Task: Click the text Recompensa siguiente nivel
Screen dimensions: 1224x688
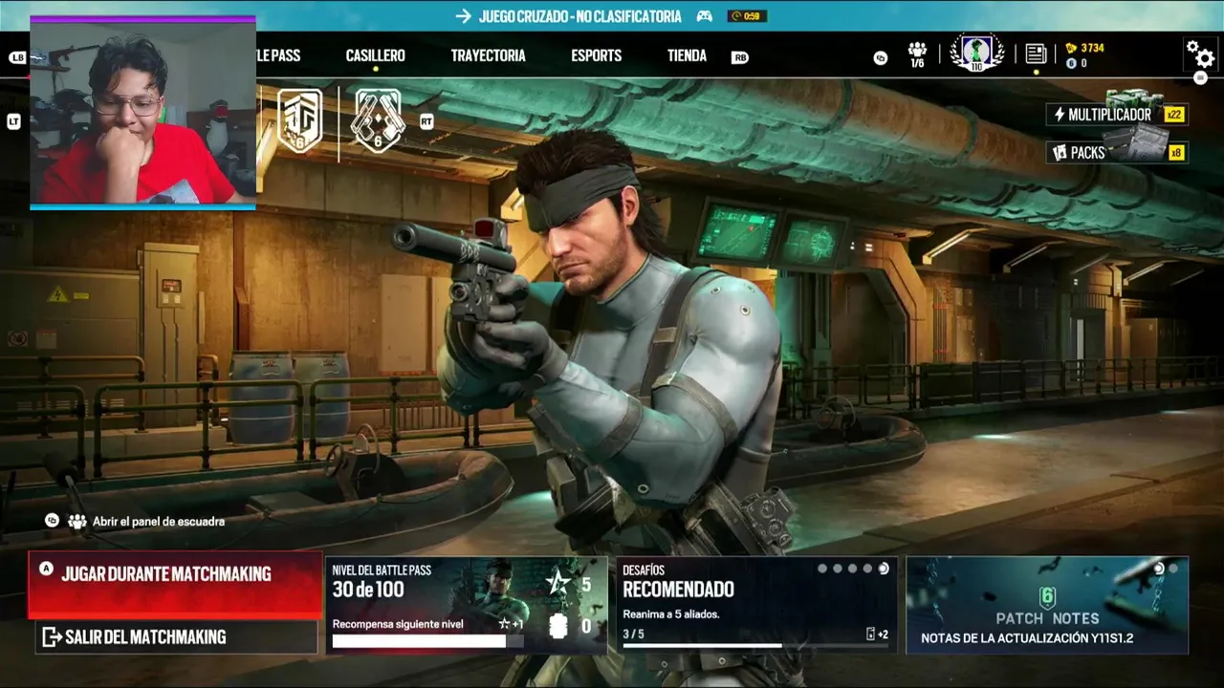Action: 398,624
